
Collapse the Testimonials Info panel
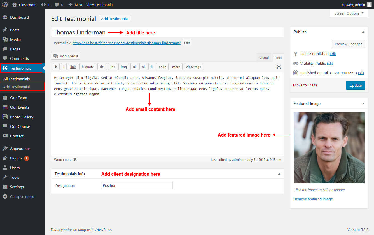point(279,174)
